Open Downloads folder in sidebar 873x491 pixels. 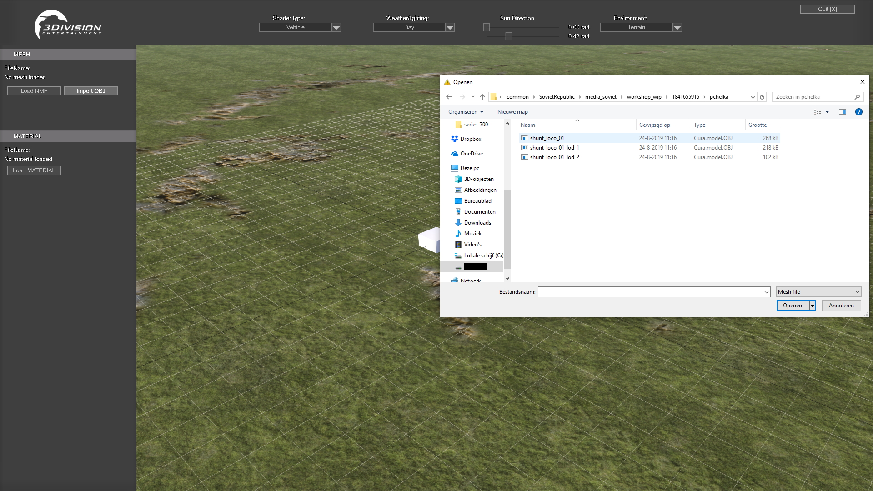click(477, 223)
